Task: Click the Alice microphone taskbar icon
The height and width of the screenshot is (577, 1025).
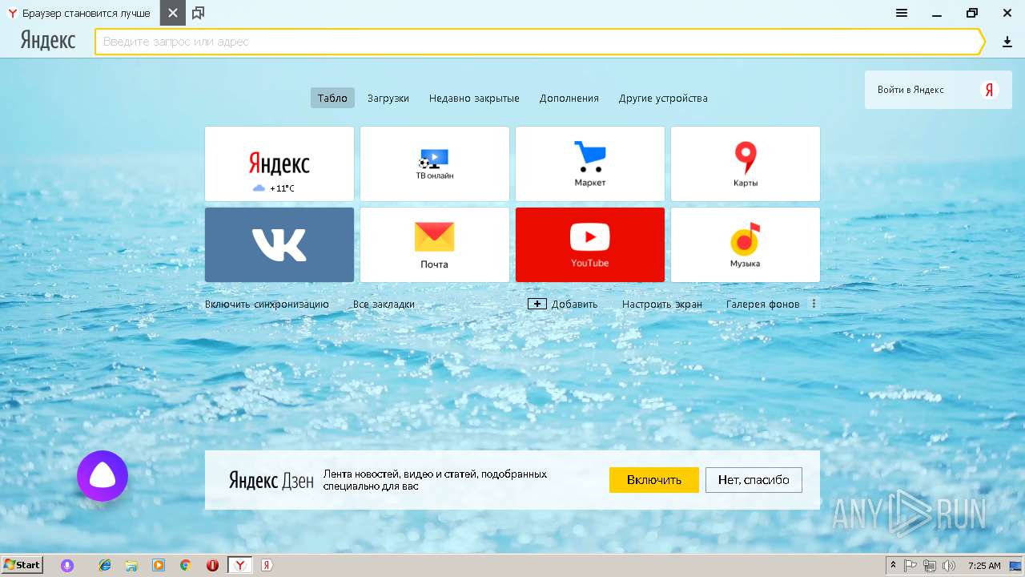Action: 67,565
